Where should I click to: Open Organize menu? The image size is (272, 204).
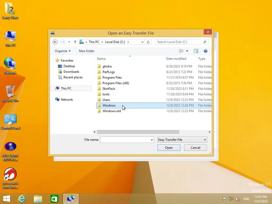[x=63, y=51]
